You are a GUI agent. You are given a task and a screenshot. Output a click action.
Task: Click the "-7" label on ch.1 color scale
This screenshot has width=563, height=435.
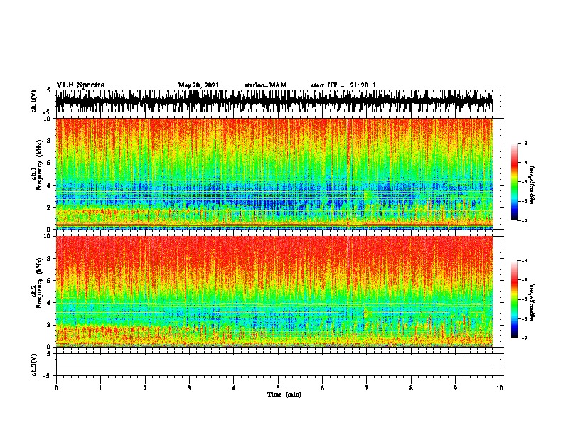(524, 220)
